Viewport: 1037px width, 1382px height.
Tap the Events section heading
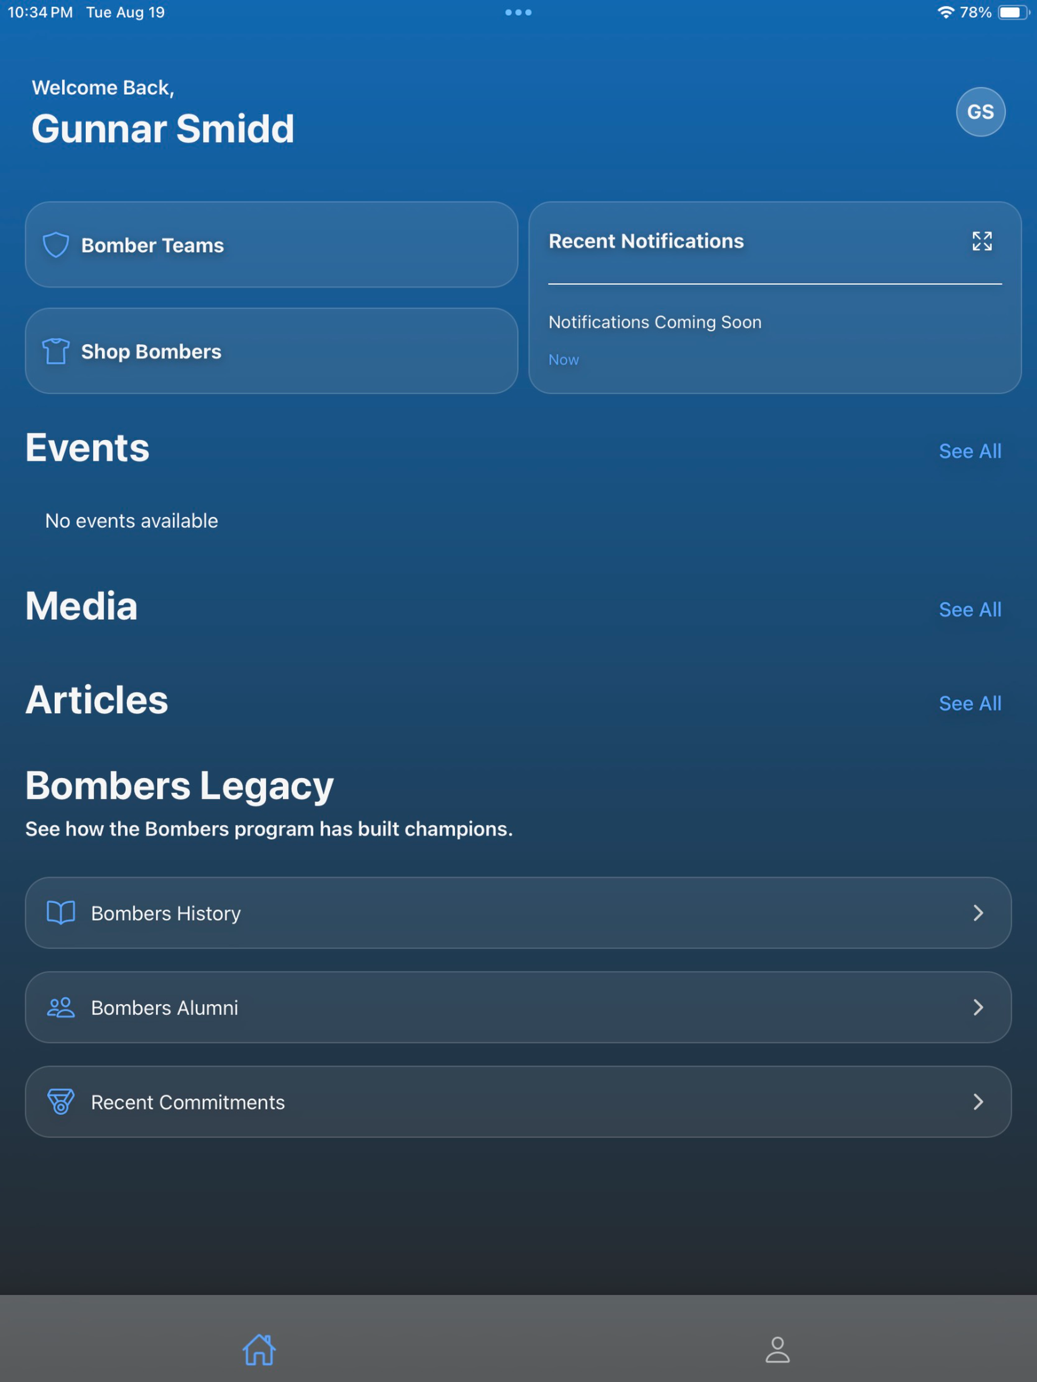(x=87, y=448)
